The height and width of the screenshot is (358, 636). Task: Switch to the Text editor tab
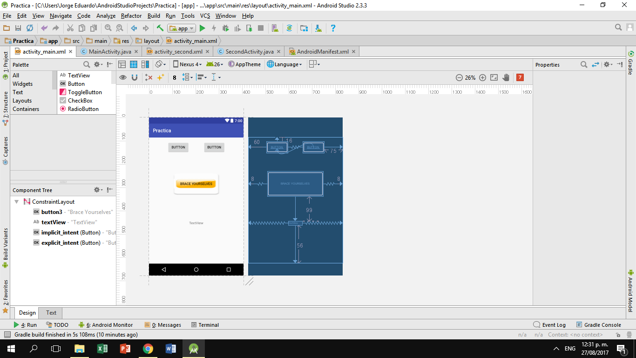coord(51,313)
